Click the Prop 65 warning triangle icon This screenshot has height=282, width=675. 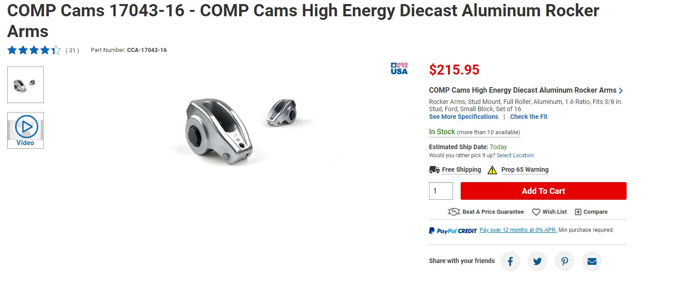[492, 170]
